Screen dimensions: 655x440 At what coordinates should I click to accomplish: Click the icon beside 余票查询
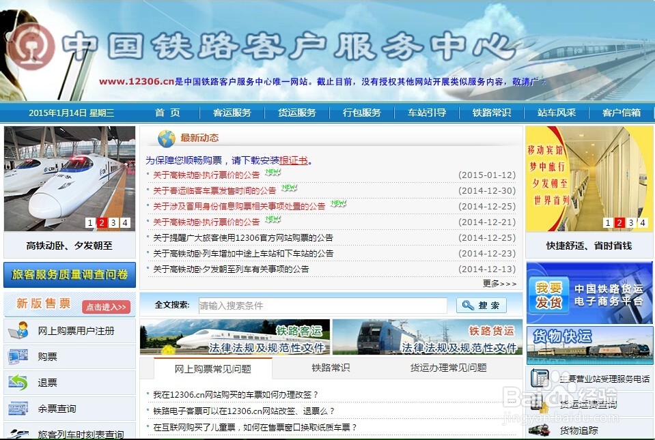coord(18,409)
